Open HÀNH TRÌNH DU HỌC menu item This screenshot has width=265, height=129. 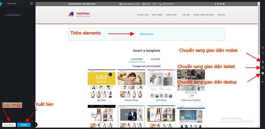coord(203,15)
